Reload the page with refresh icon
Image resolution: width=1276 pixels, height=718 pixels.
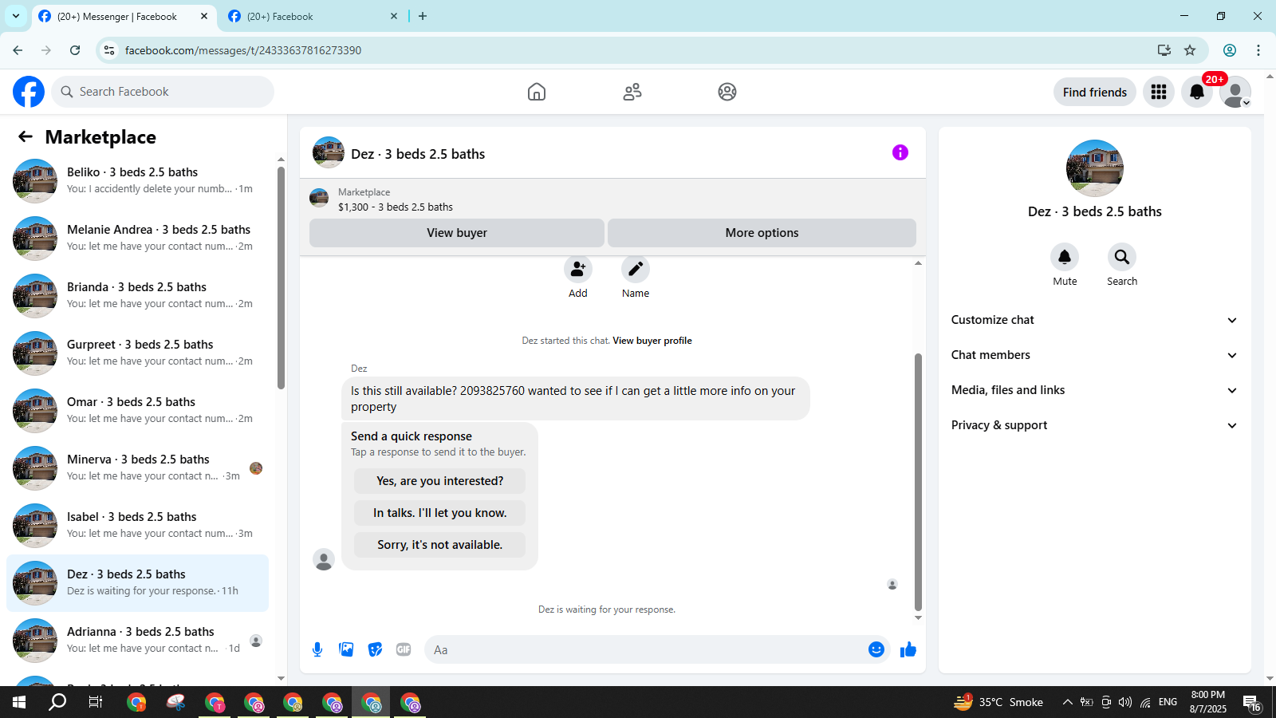[x=75, y=50]
